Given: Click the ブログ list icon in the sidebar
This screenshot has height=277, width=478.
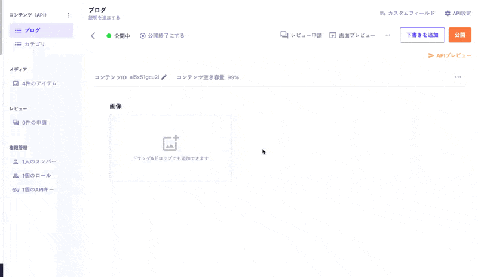Looking at the screenshot, I should point(18,30).
